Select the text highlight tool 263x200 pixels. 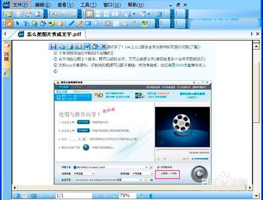click(x=144, y=24)
